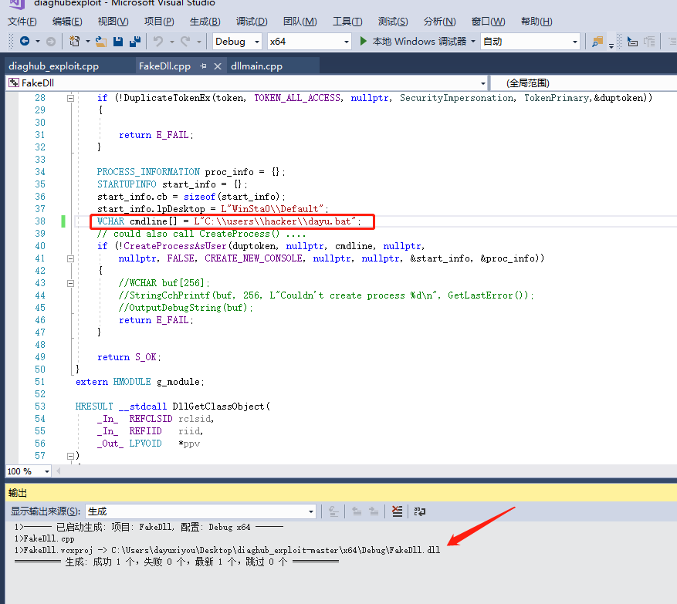
Task: Open the 测试(S) menu
Action: coord(393,21)
